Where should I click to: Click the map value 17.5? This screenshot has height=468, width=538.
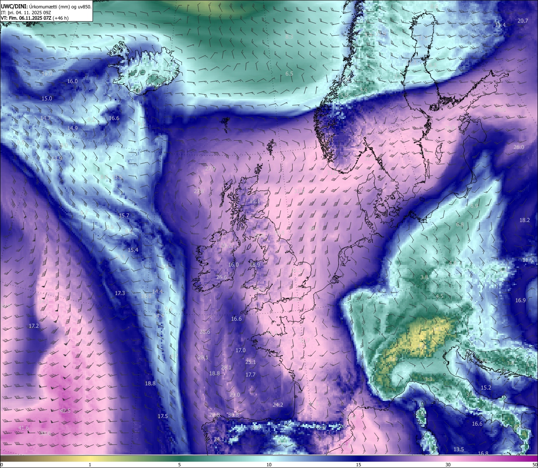tap(163, 416)
